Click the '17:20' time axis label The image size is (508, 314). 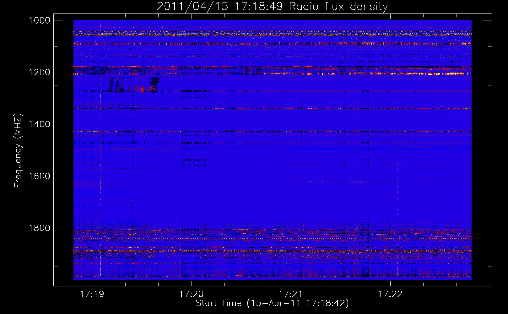point(191,294)
